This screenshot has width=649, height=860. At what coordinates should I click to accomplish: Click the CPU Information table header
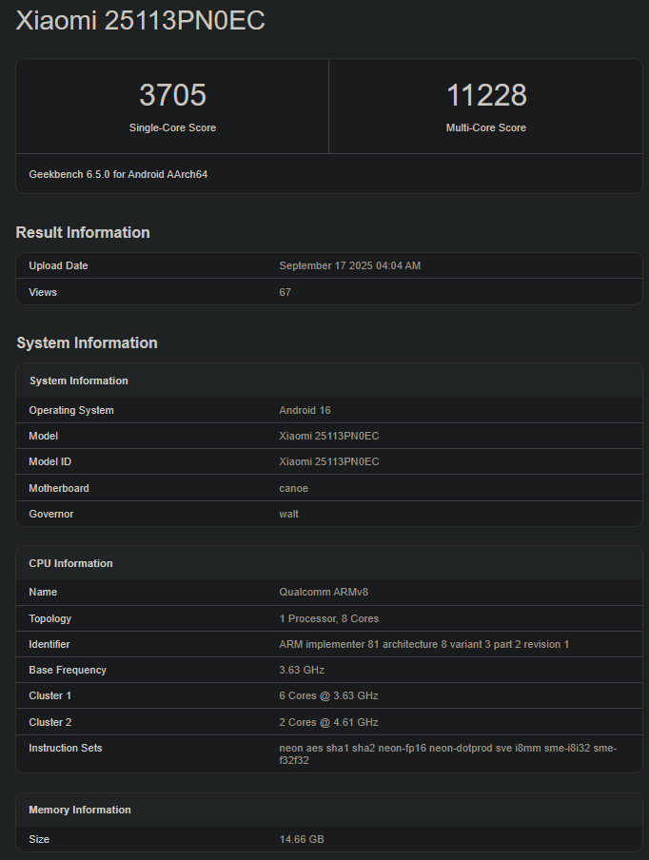70,563
